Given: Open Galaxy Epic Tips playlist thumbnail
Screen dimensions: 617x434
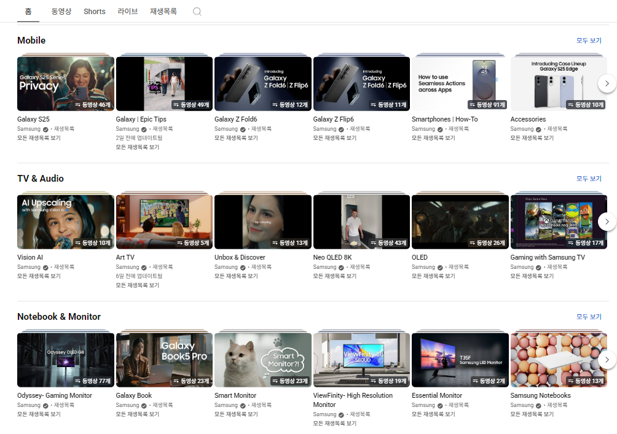Looking at the screenshot, I should click(x=164, y=83).
